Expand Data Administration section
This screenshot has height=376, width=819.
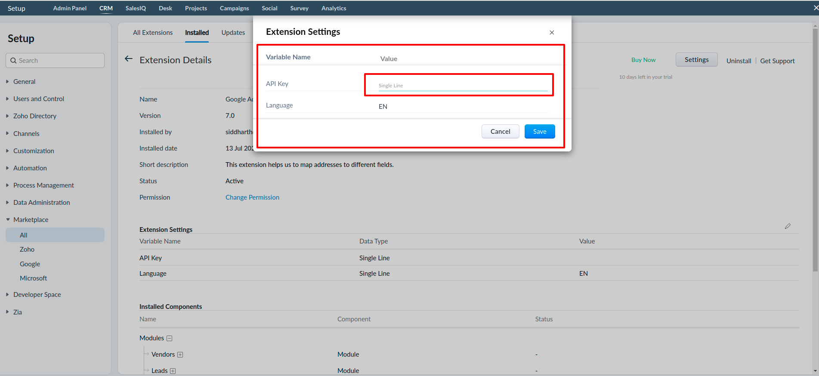(x=7, y=202)
